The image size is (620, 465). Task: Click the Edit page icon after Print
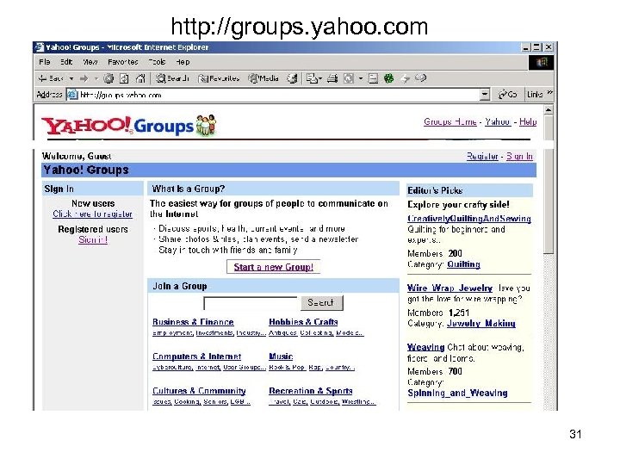tap(349, 78)
